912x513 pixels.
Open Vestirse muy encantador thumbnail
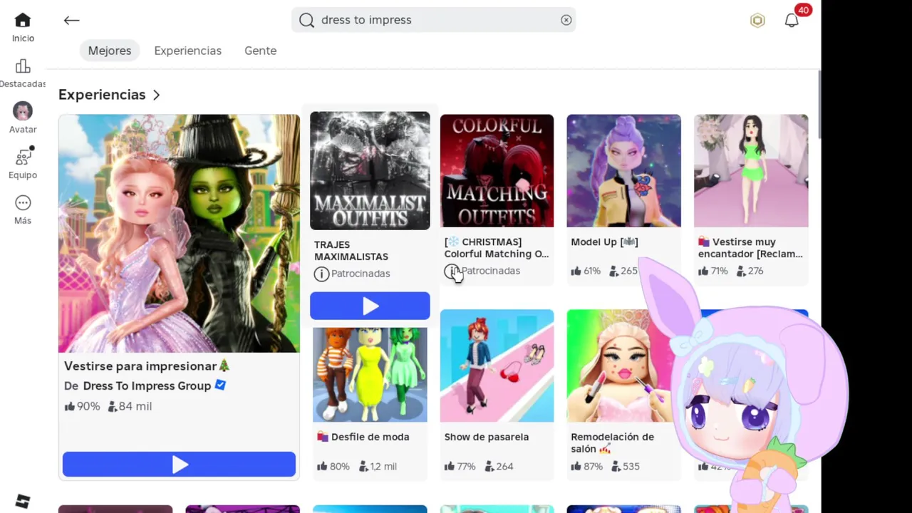751,170
